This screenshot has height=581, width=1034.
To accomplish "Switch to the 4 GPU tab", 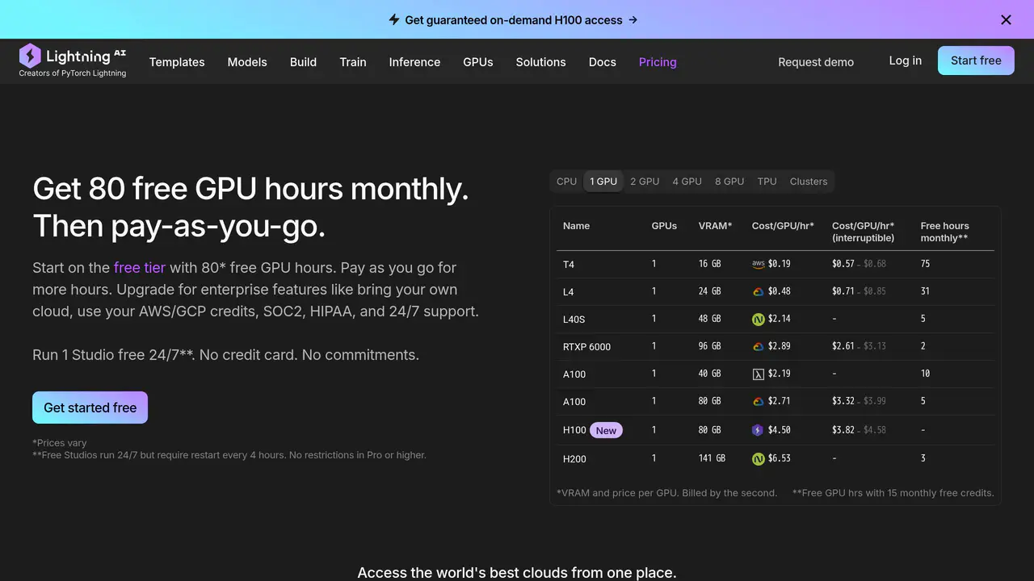I will point(687,182).
